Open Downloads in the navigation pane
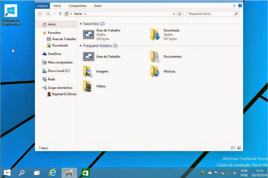 point(57,45)
